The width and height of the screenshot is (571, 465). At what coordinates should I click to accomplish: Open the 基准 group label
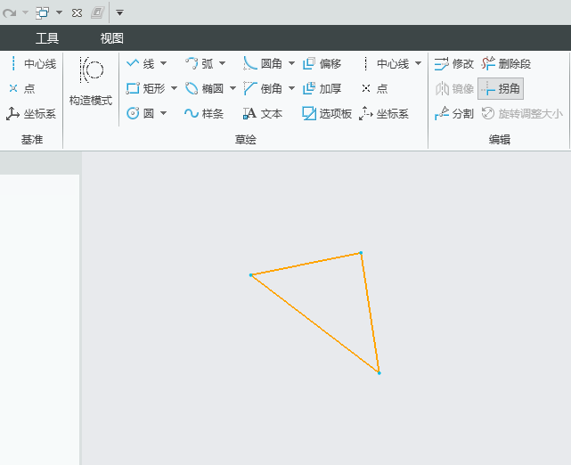[32, 140]
